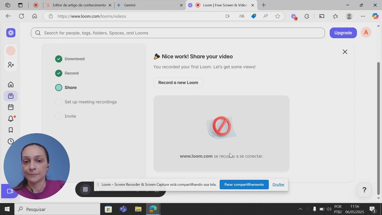382x215 pixels.
Task: Open the Loom extension icon with badge
Action: click(x=294, y=17)
